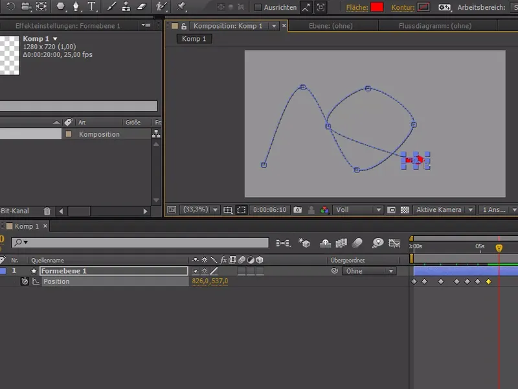
Task: Click the Fläche fill options link
Action: click(x=357, y=7)
